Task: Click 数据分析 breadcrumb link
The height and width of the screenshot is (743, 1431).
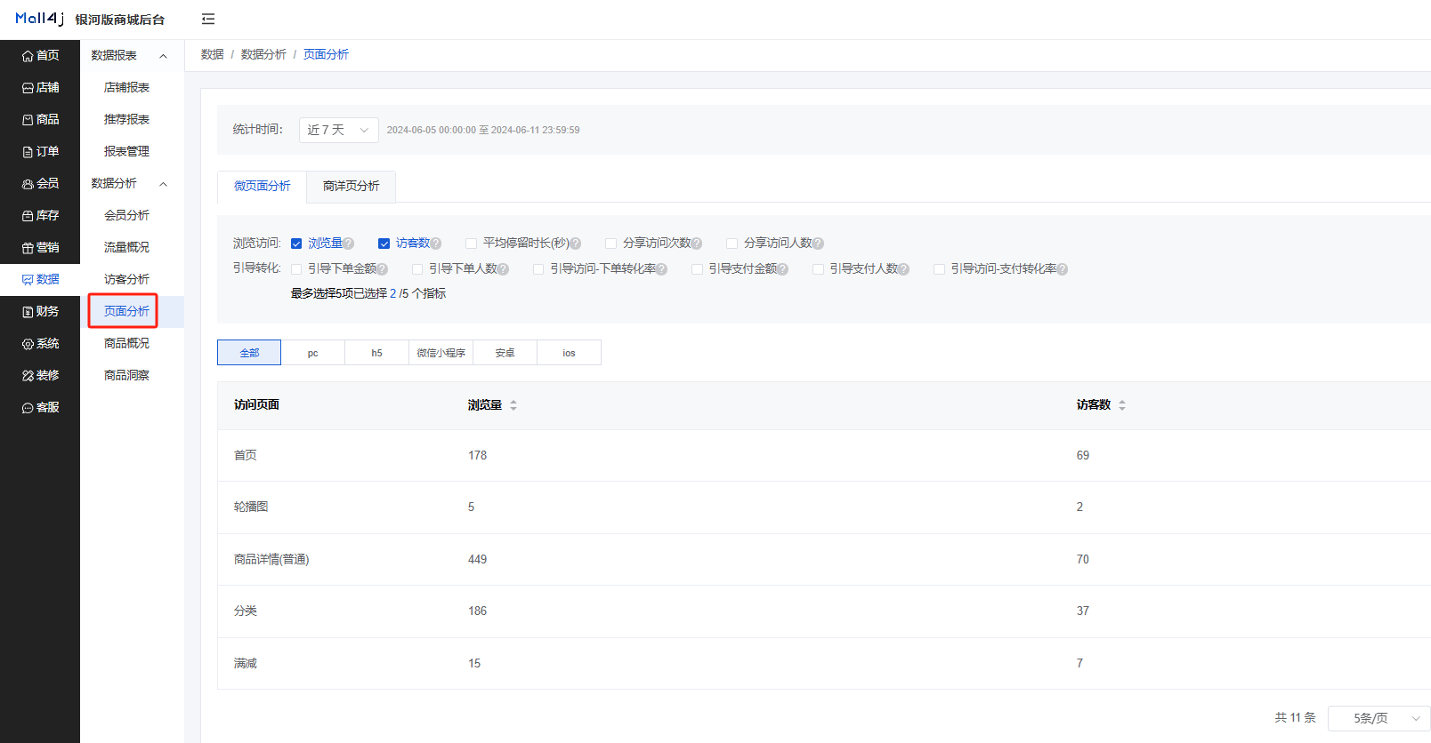Action: click(263, 54)
